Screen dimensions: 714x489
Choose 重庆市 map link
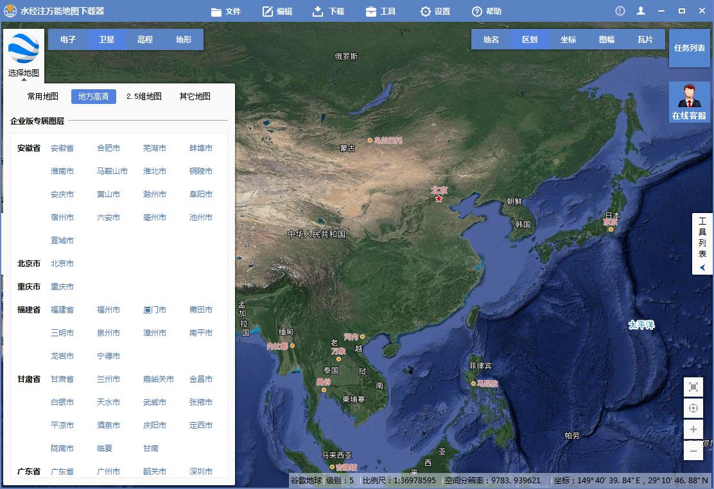62,287
